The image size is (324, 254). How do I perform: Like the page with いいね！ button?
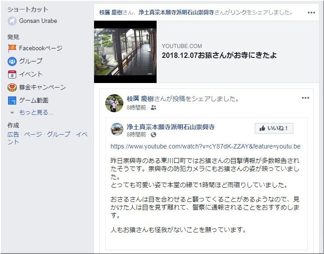[274, 128]
